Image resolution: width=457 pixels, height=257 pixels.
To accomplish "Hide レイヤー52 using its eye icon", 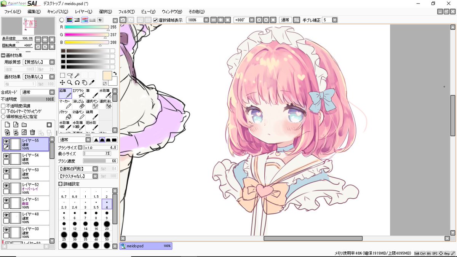I will (x=6, y=185).
